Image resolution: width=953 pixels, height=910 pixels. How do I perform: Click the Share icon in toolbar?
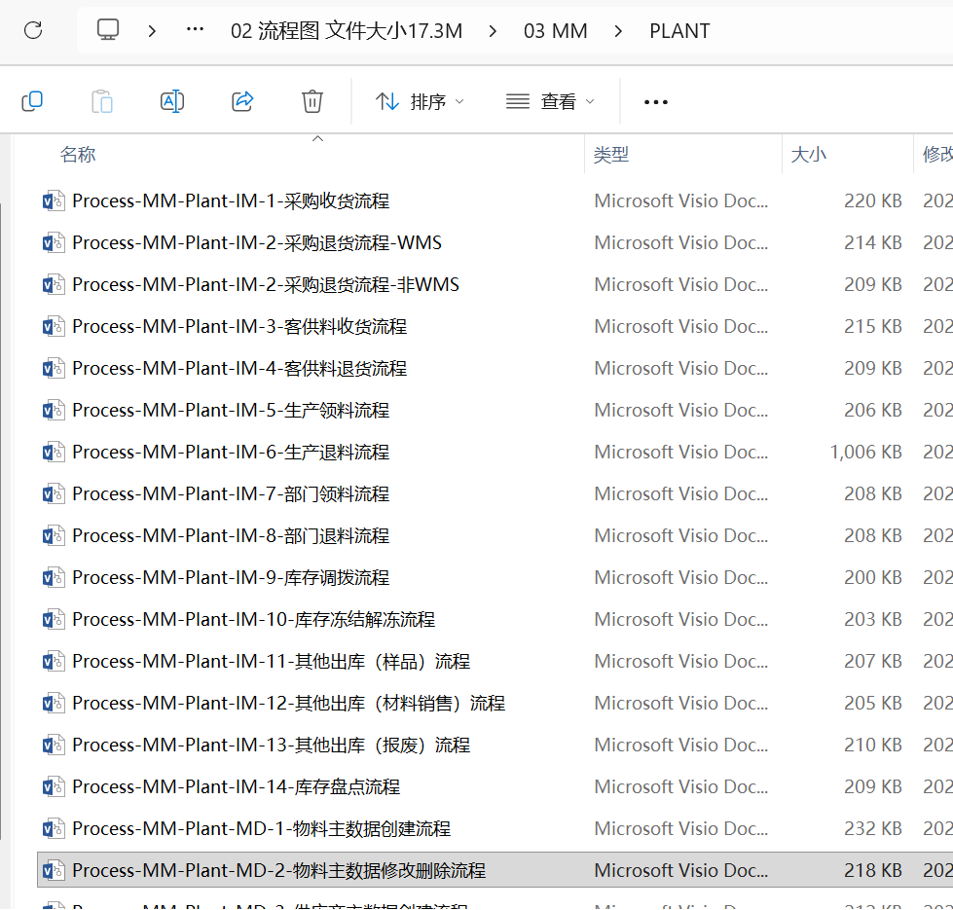[242, 101]
